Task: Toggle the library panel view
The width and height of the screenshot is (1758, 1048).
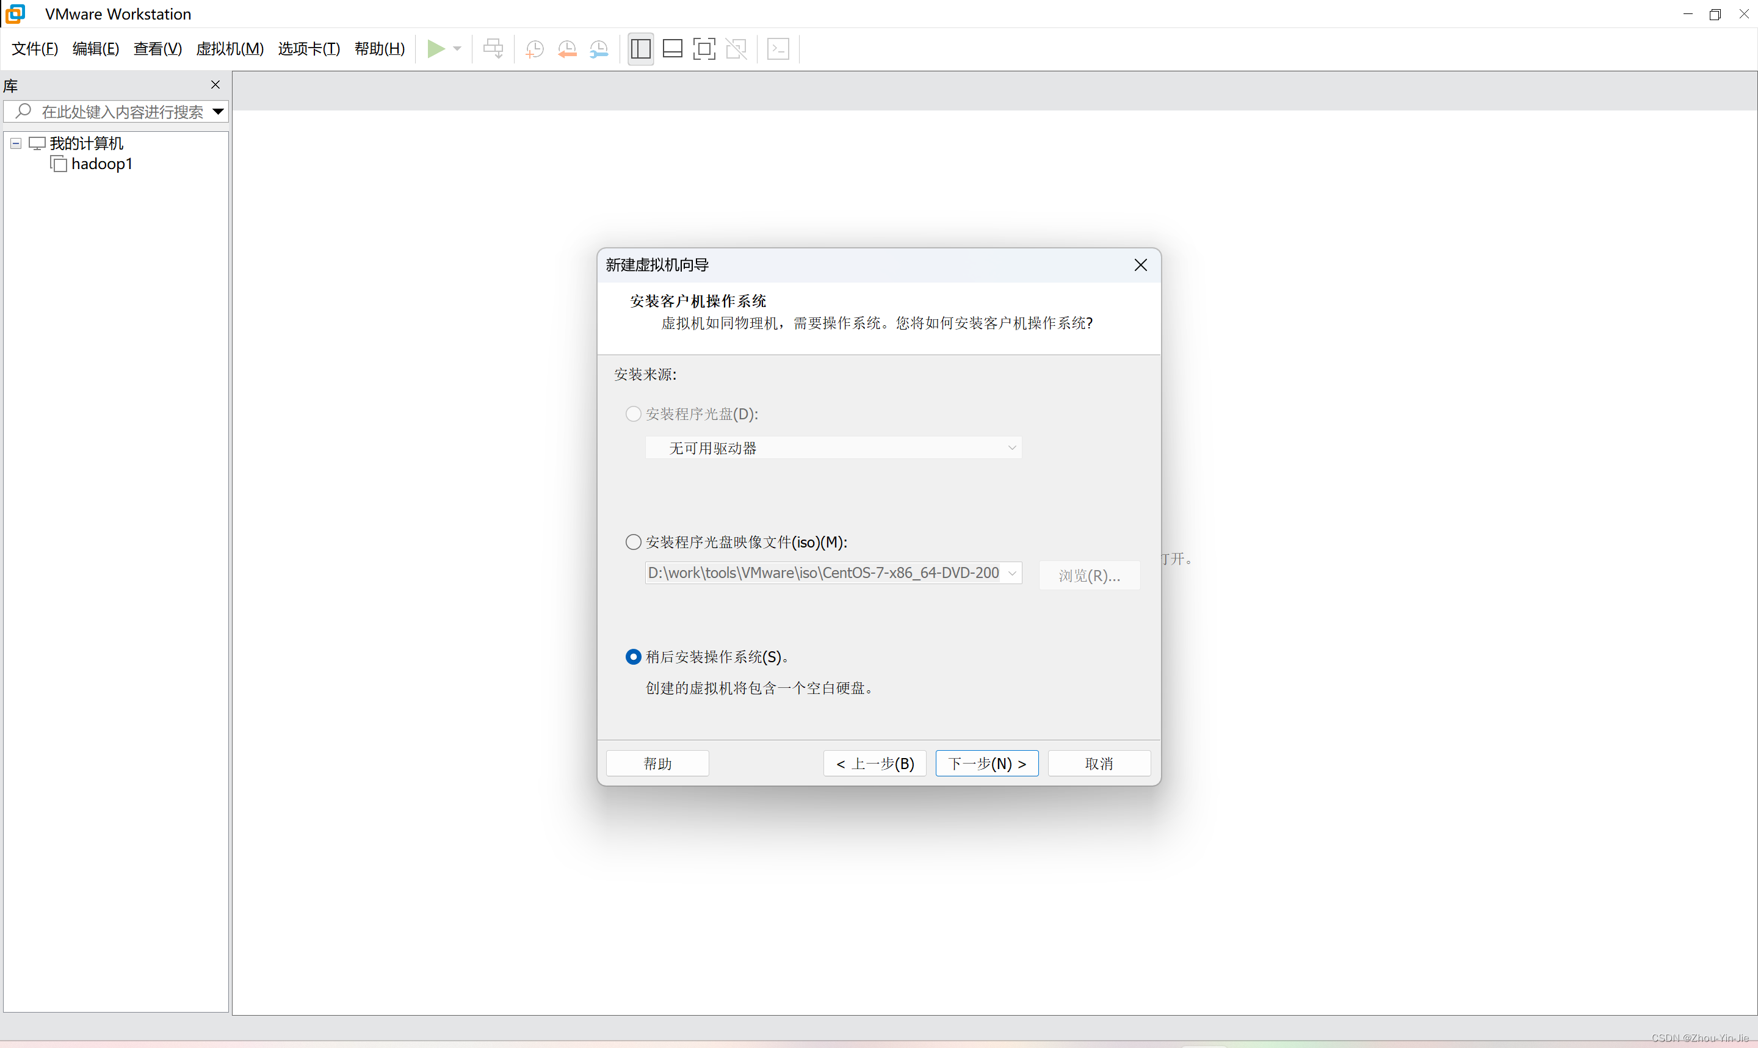Action: tap(640, 49)
